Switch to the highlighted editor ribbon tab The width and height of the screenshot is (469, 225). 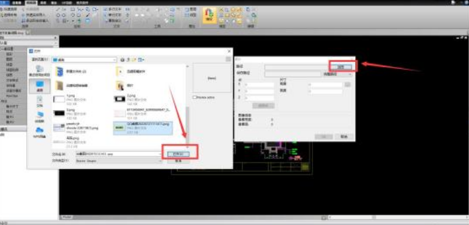pos(29,2)
